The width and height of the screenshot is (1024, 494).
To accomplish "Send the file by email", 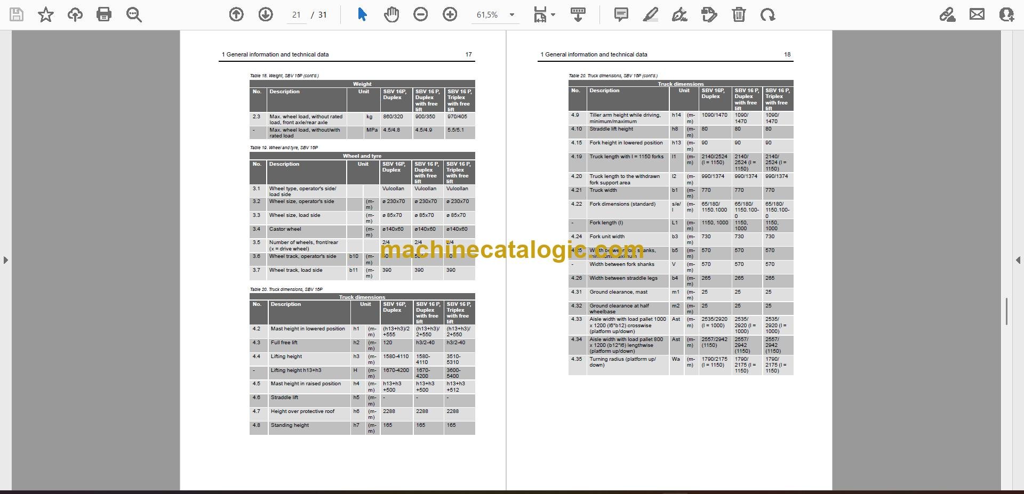I will click(x=977, y=14).
